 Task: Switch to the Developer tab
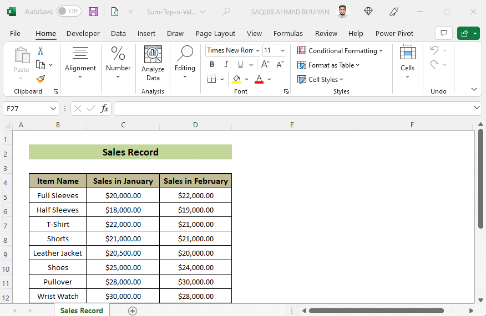point(83,33)
